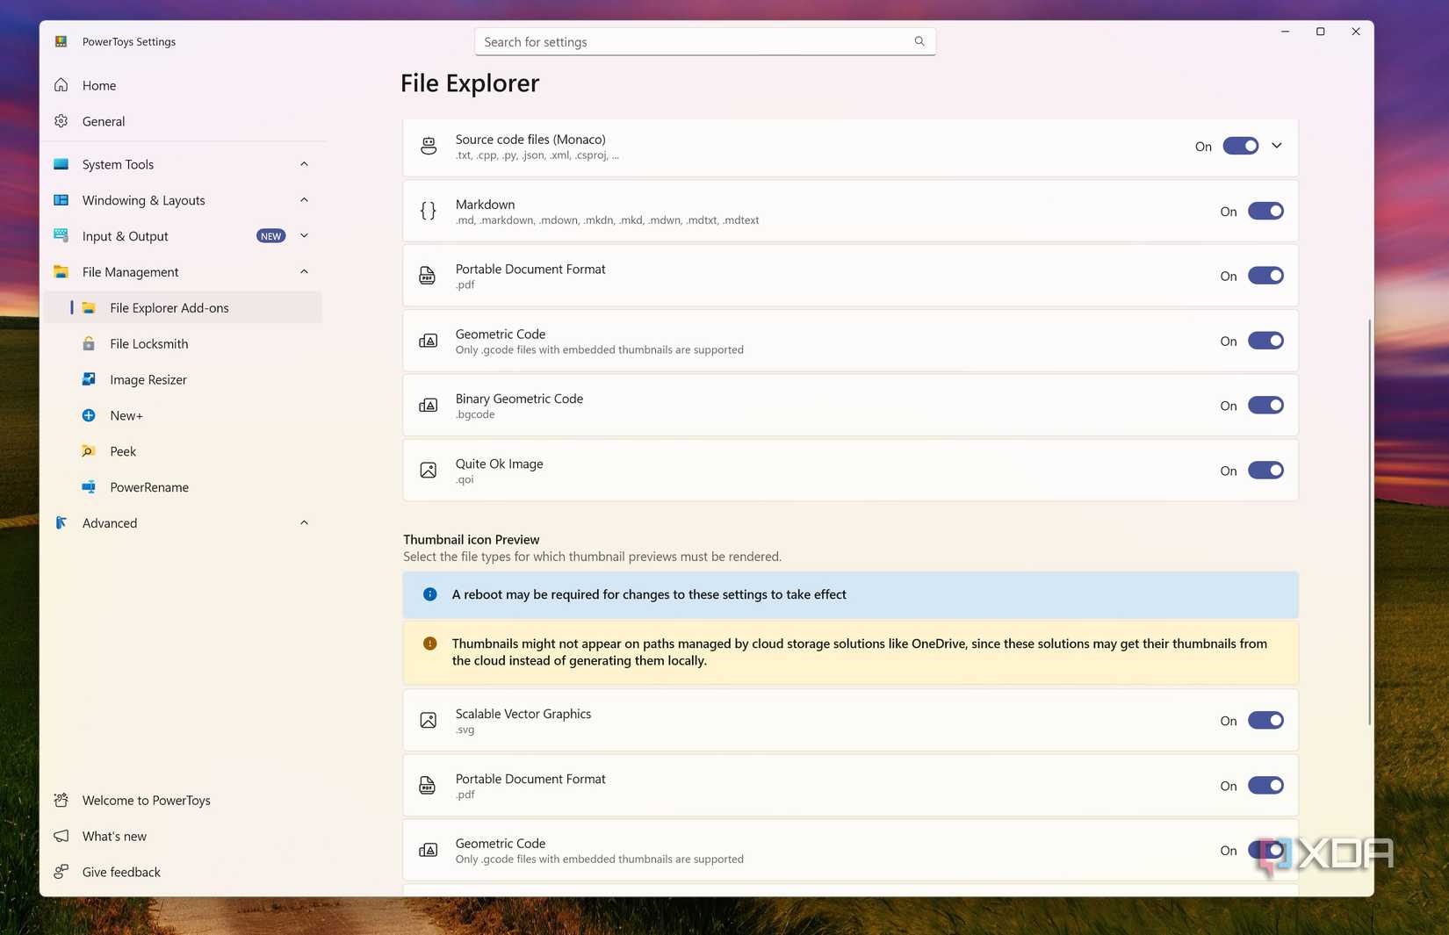Open File Locksmith via its padlock icon
Image resolution: width=1449 pixels, height=935 pixels.
[x=89, y=343]
